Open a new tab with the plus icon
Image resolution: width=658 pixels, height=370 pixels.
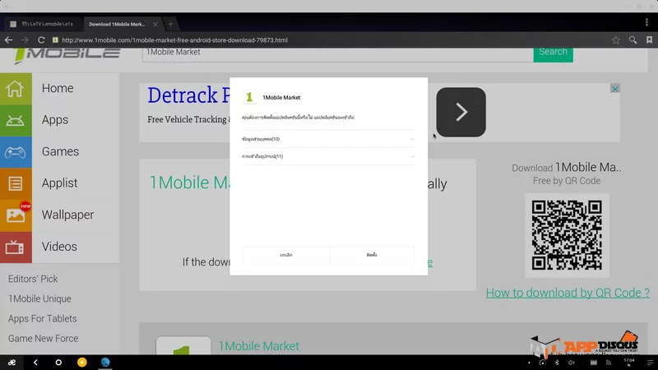(170, 24)
